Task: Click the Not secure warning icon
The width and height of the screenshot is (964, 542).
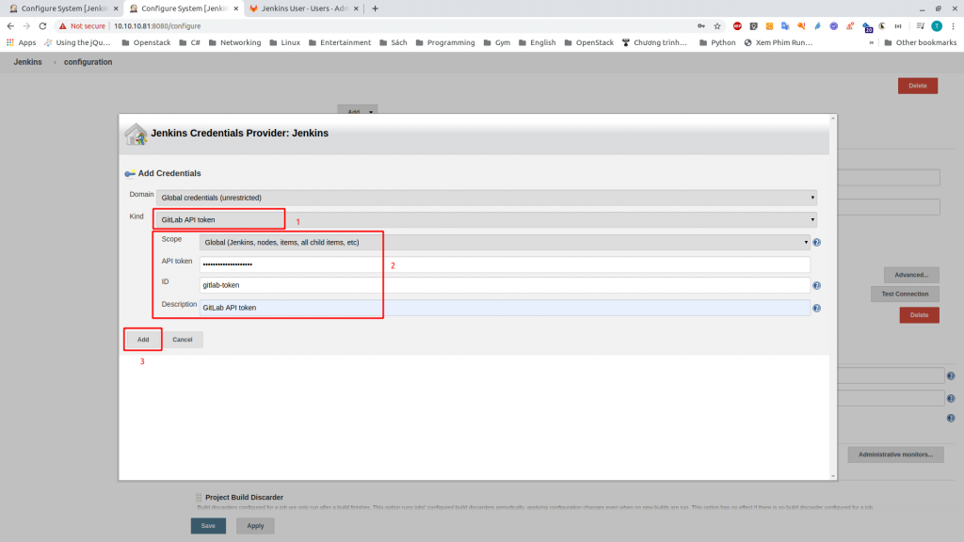Action: pyautogui.click(x=63, y=25)
